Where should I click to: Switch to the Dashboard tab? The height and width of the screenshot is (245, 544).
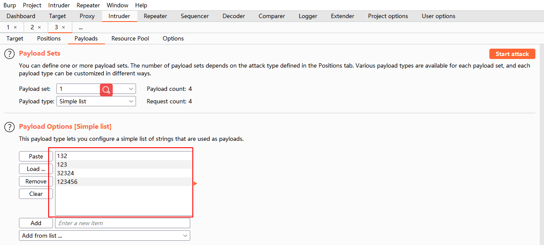pos(21,16)
